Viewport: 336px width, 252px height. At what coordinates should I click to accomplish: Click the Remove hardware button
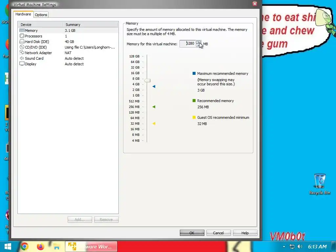(x=106, y=220)
